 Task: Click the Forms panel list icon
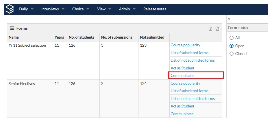[12, 28]
